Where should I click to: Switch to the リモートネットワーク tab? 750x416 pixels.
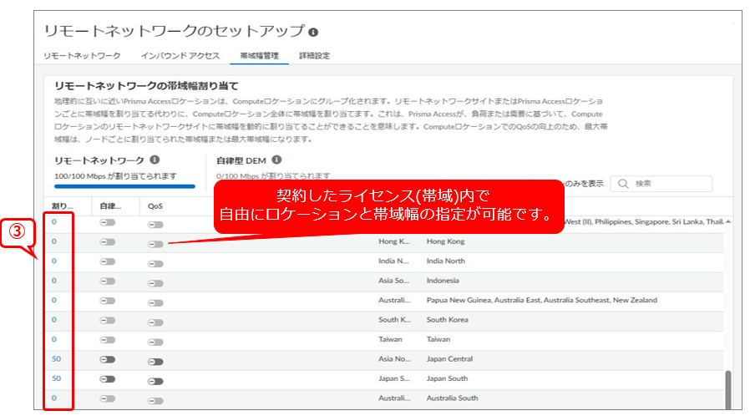point(82,56)
